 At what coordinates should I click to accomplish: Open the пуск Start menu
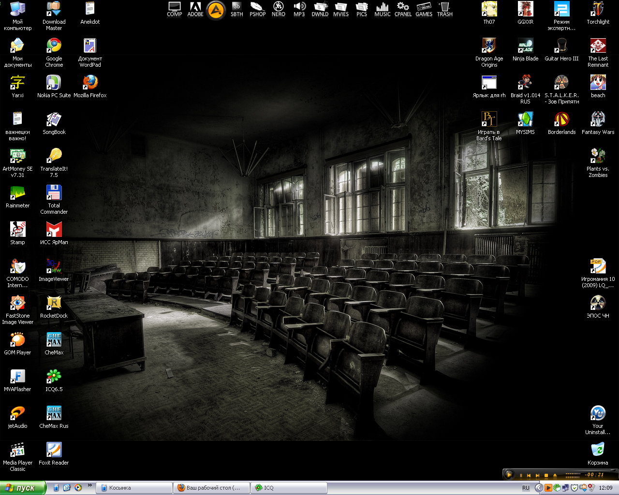[x=23, y=488]
